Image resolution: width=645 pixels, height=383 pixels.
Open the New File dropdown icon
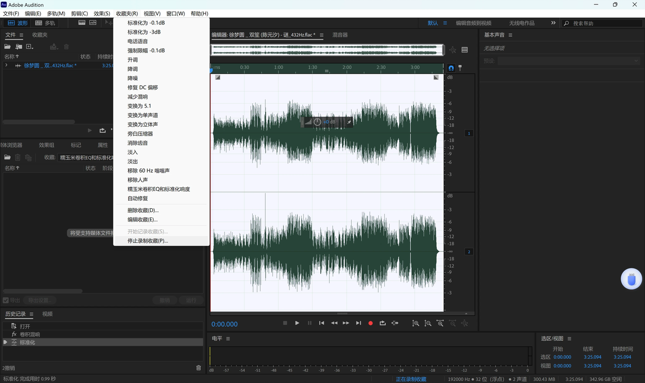click(30, 47)
